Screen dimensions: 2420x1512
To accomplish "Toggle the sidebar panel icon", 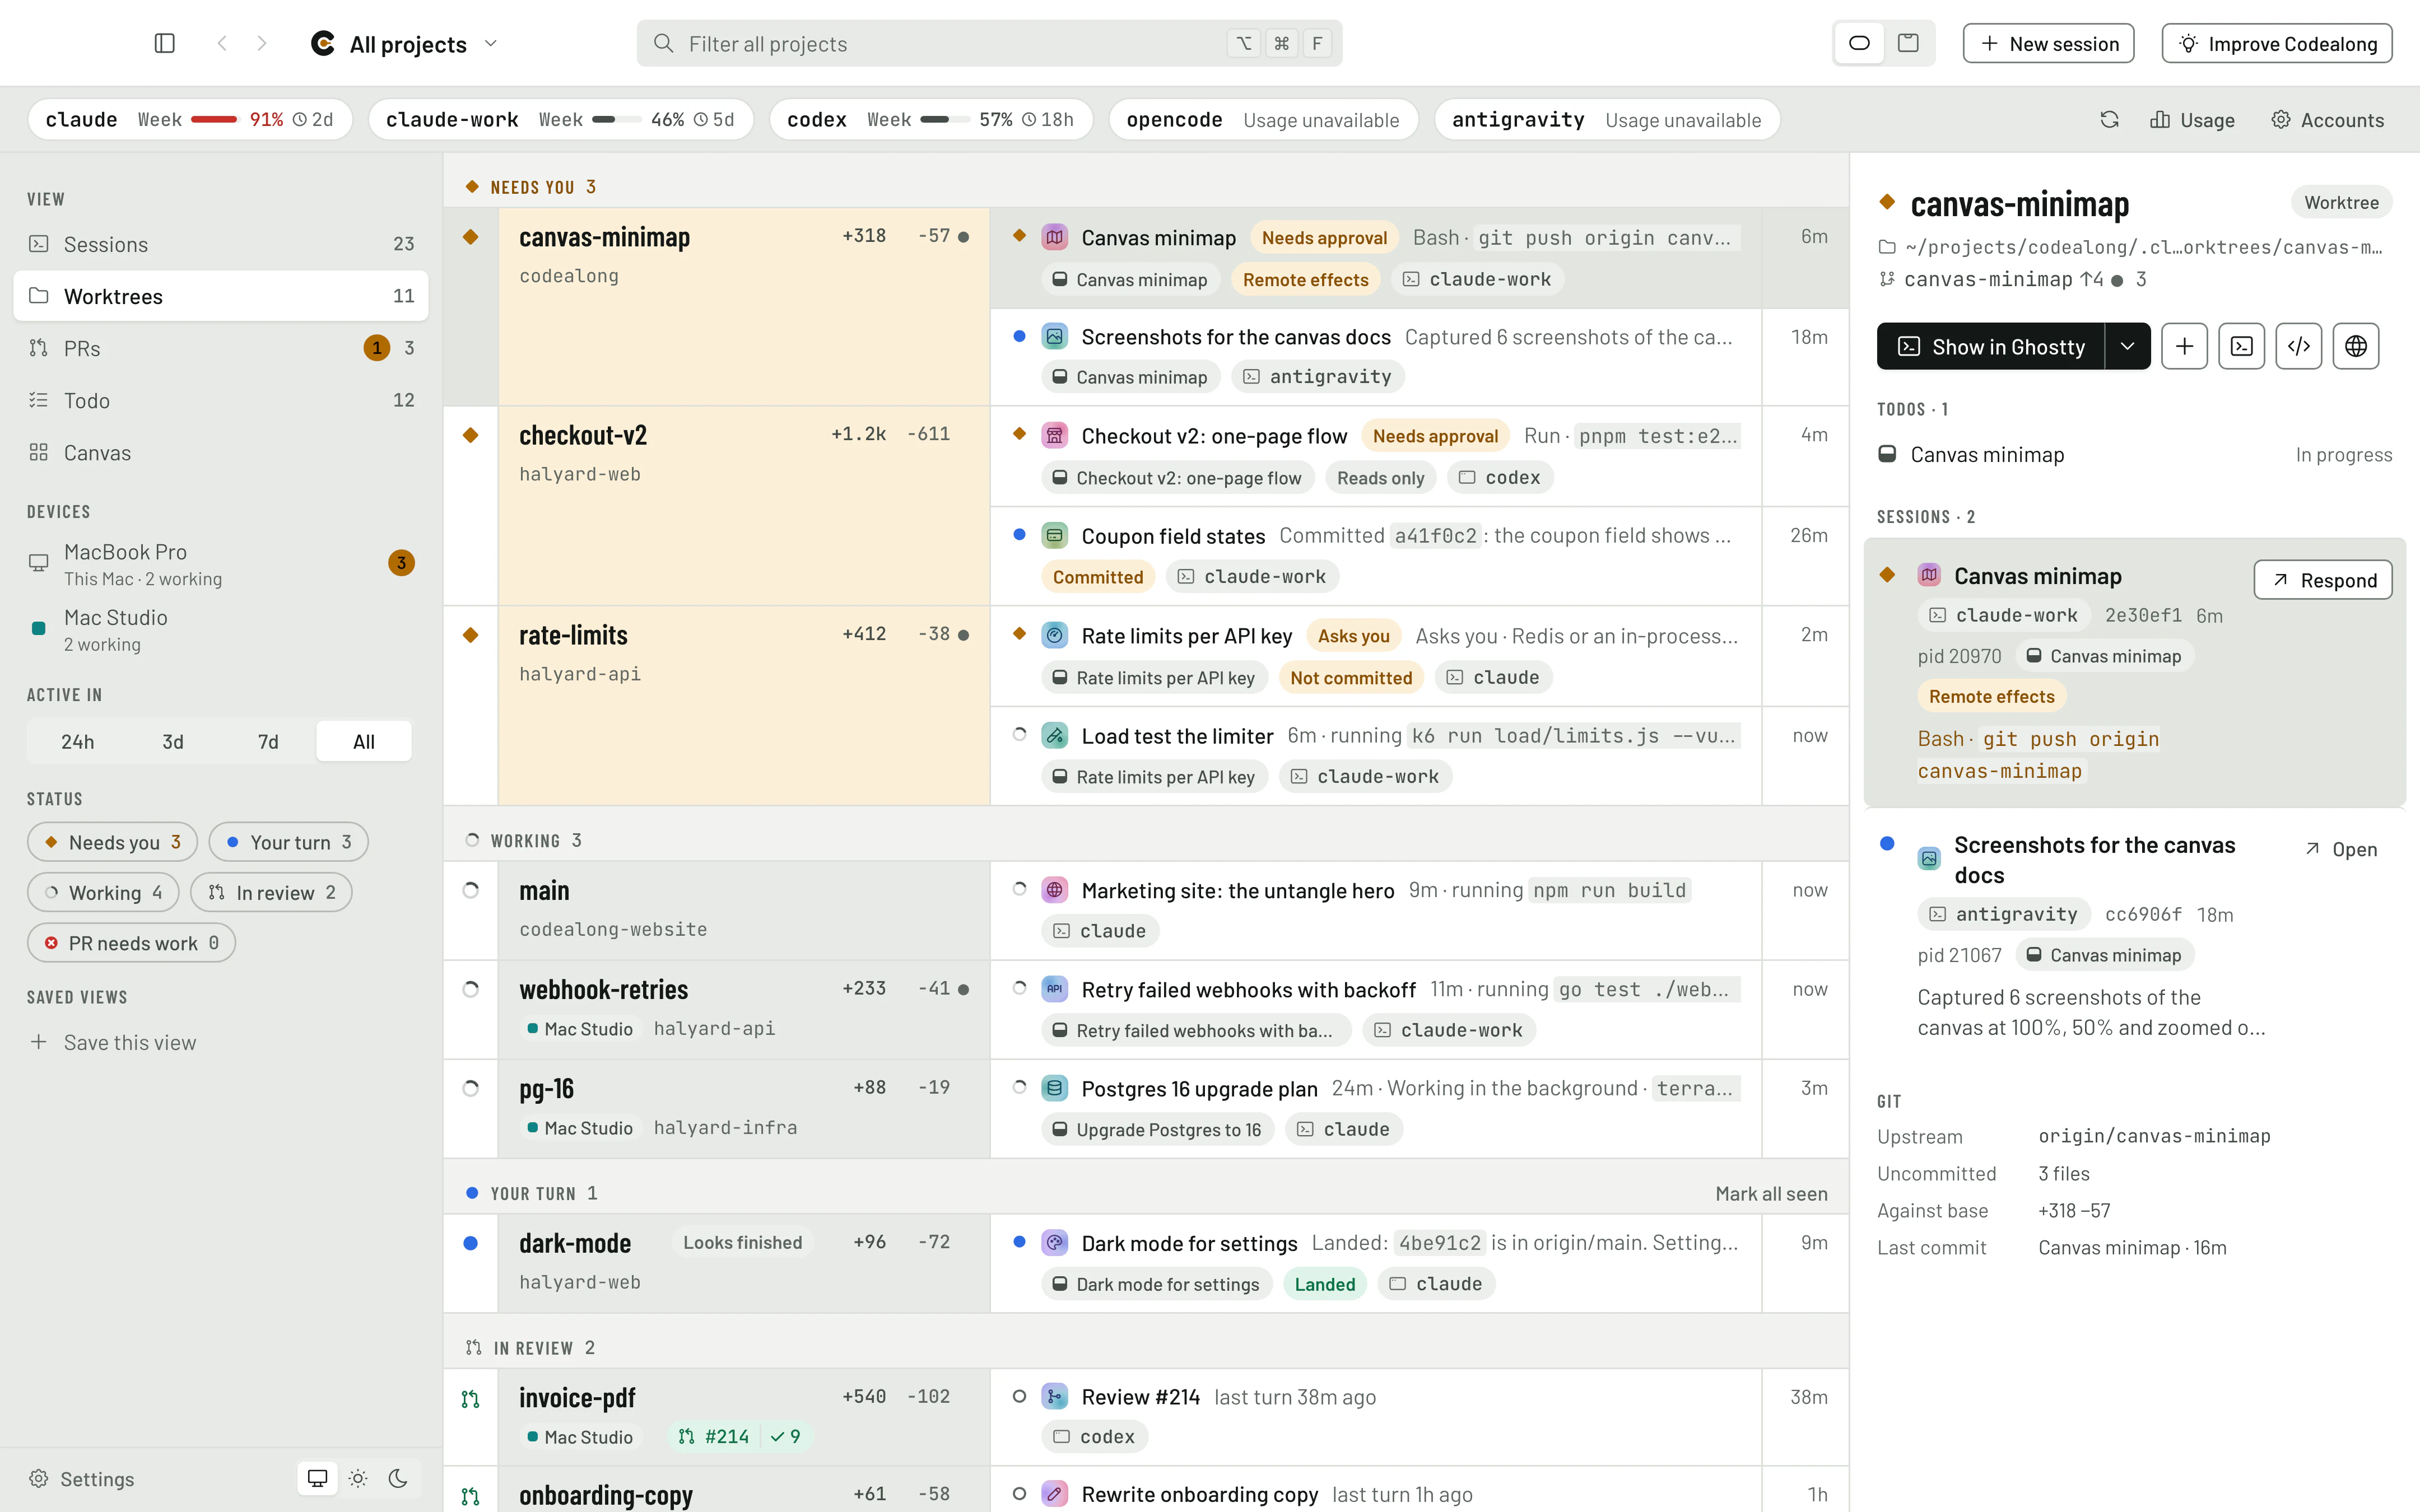I will pyautogui.click(x=165, y=43).
